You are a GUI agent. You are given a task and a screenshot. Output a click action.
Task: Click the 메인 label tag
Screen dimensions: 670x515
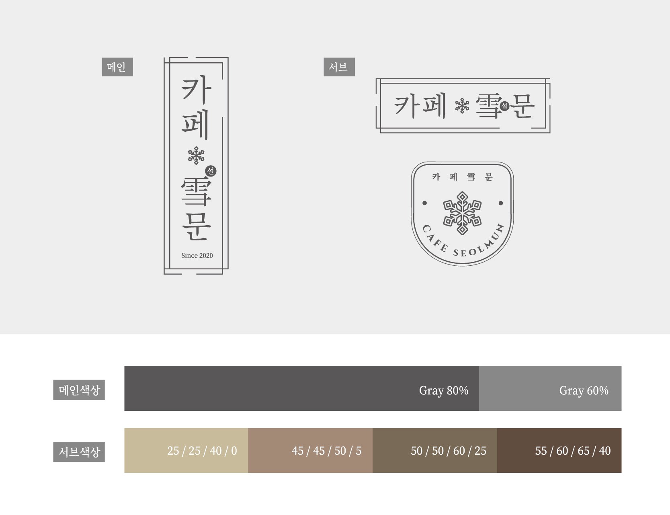pyautogui.click(x=117, y=67)
